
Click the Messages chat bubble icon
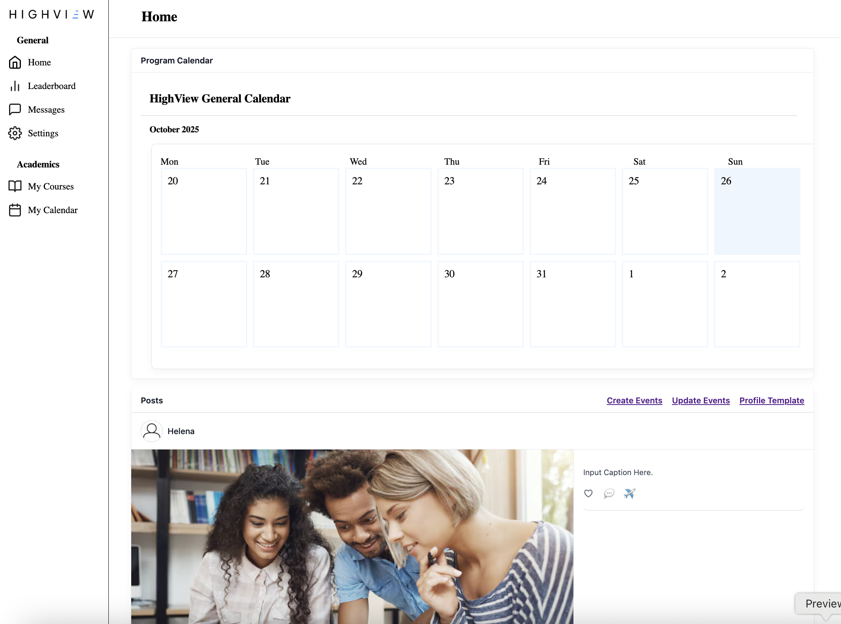pos(15,110)
